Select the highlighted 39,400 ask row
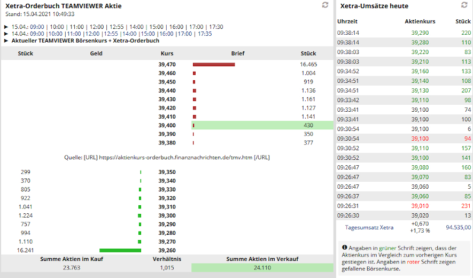Viewport: 473px width, 278px height. click(x=262, y=125)
